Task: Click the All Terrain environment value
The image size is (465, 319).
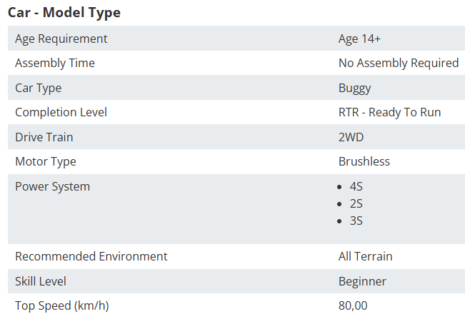Action: [366, 256]
